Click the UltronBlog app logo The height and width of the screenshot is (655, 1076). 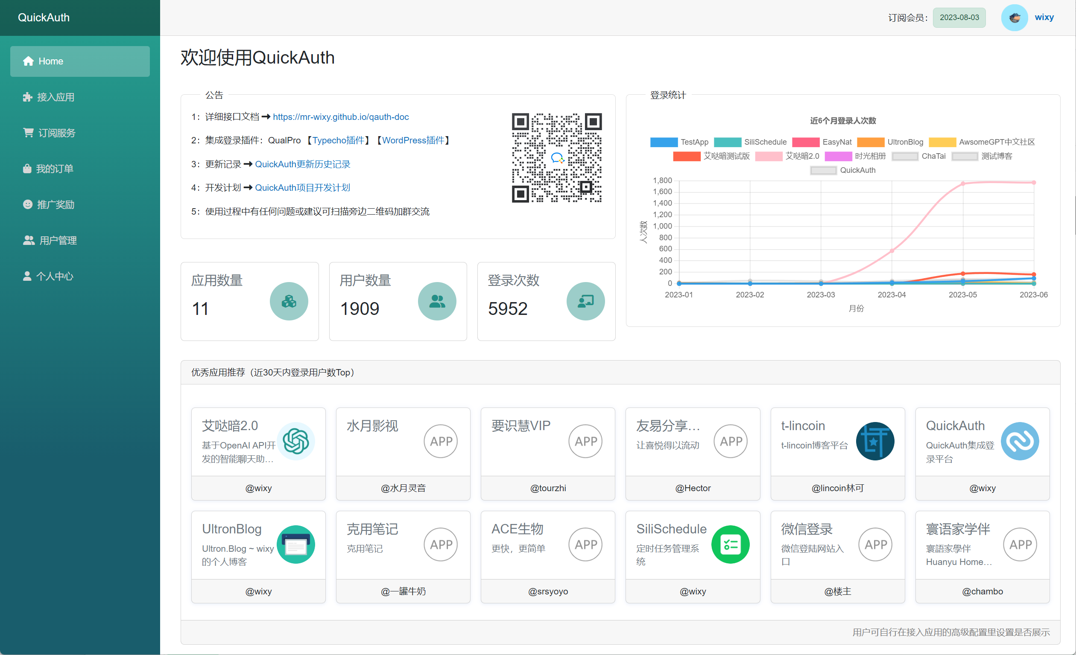coord(295,544)
